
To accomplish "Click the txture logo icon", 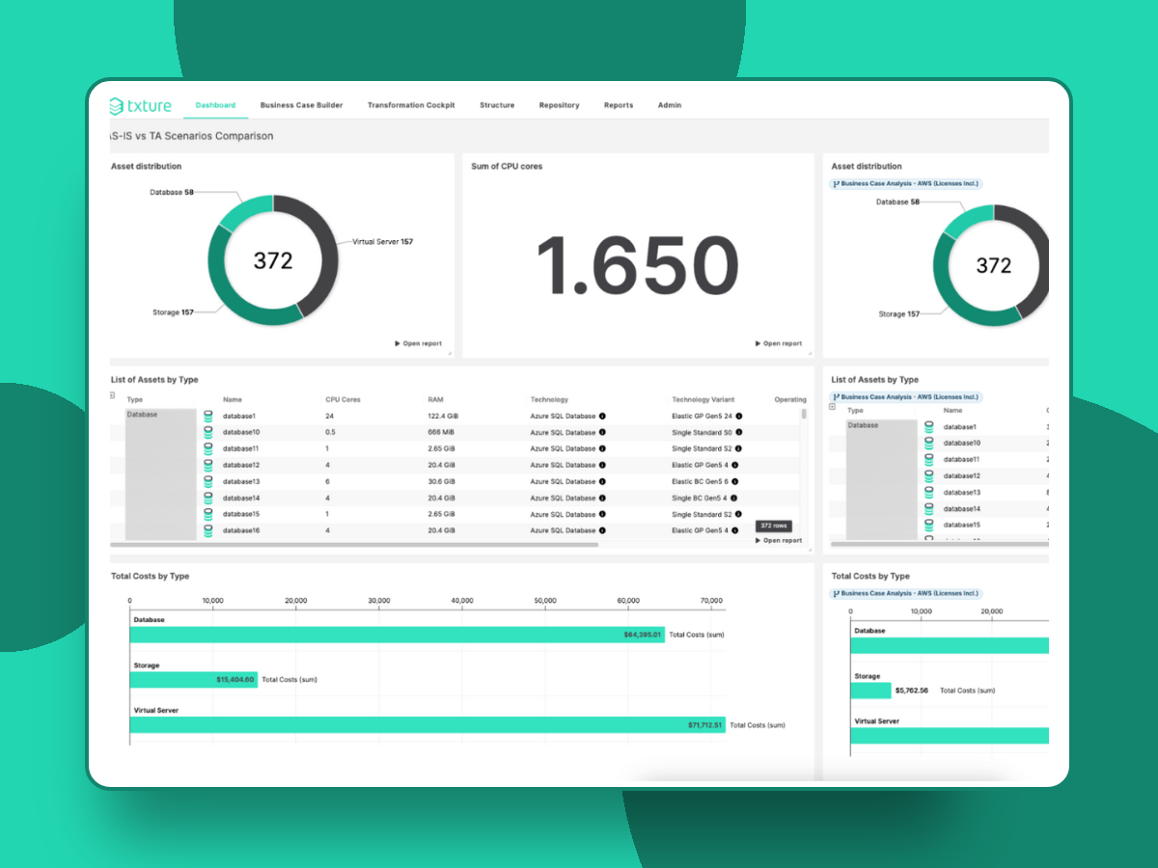I will (x=116, y=106).
